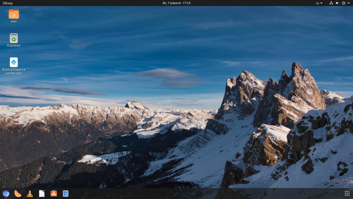Open the clock showing Вт, 7 апреля 17:53

[x=176, y=3]
